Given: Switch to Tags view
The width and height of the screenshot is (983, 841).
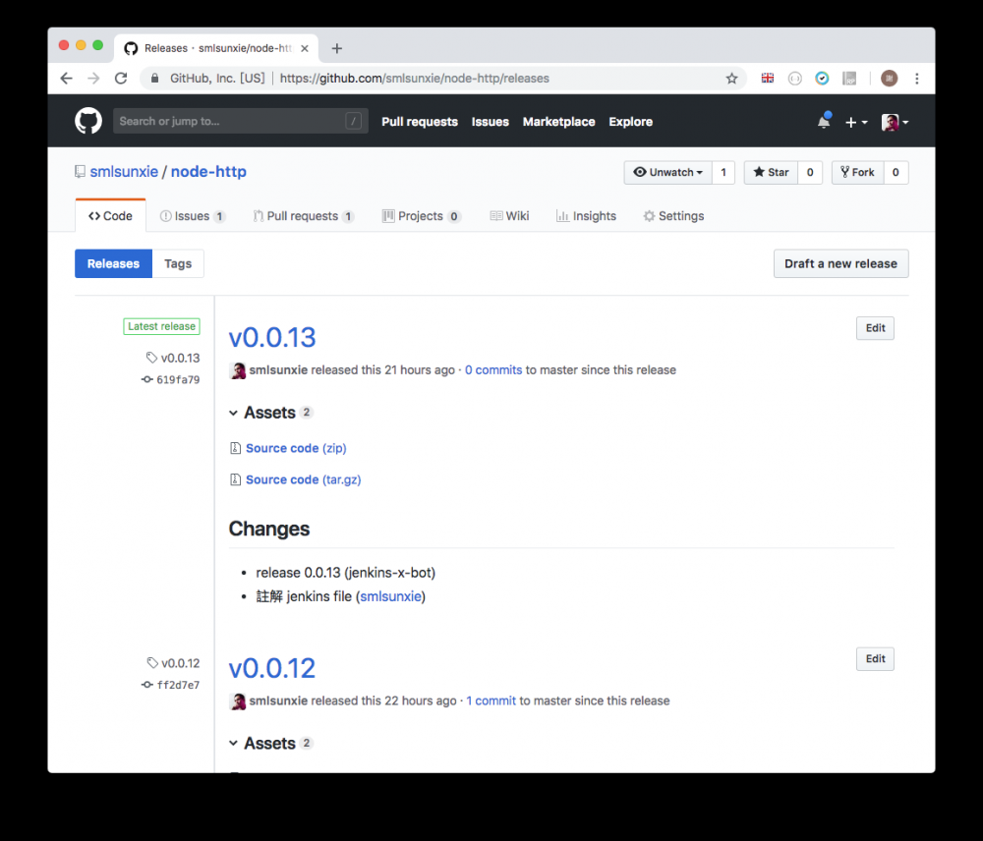Looking at the screenshot, I should (x=178, y=264).
